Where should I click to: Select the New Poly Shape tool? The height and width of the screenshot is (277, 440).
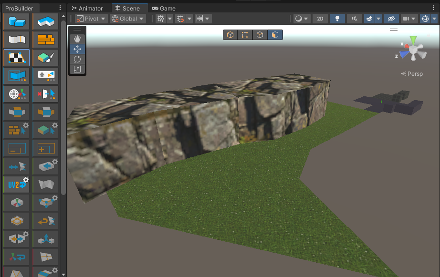(x=46, y=21)
